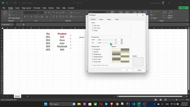Open the Clear dropdown in Editing group
The image size is (190, 107).
157,18
